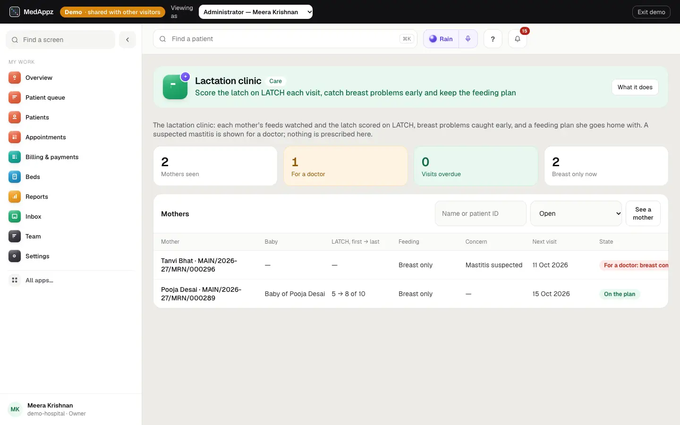Select the For a doctor stat card
Image resolution: width=680 pixels, height=425 pixels.
[x=346, y=166]
